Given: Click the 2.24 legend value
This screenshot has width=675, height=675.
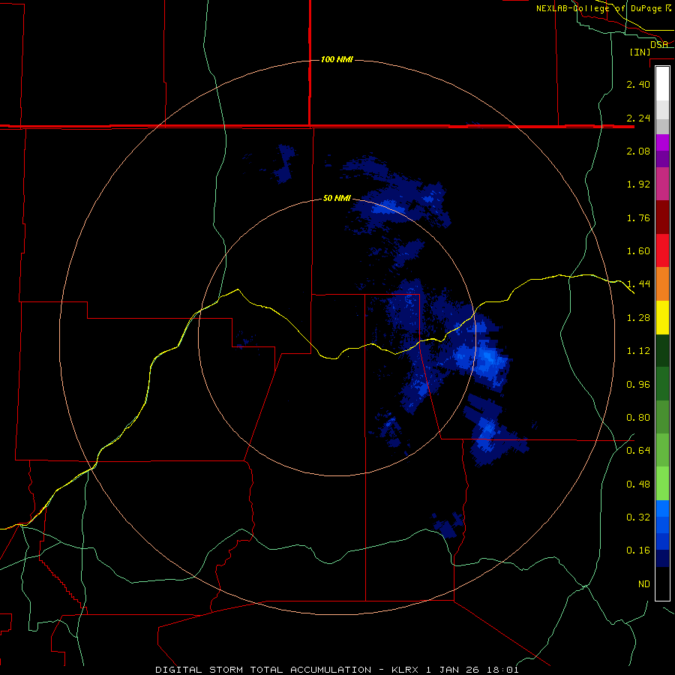Looking at the screenshot, I should click(638, 118).
